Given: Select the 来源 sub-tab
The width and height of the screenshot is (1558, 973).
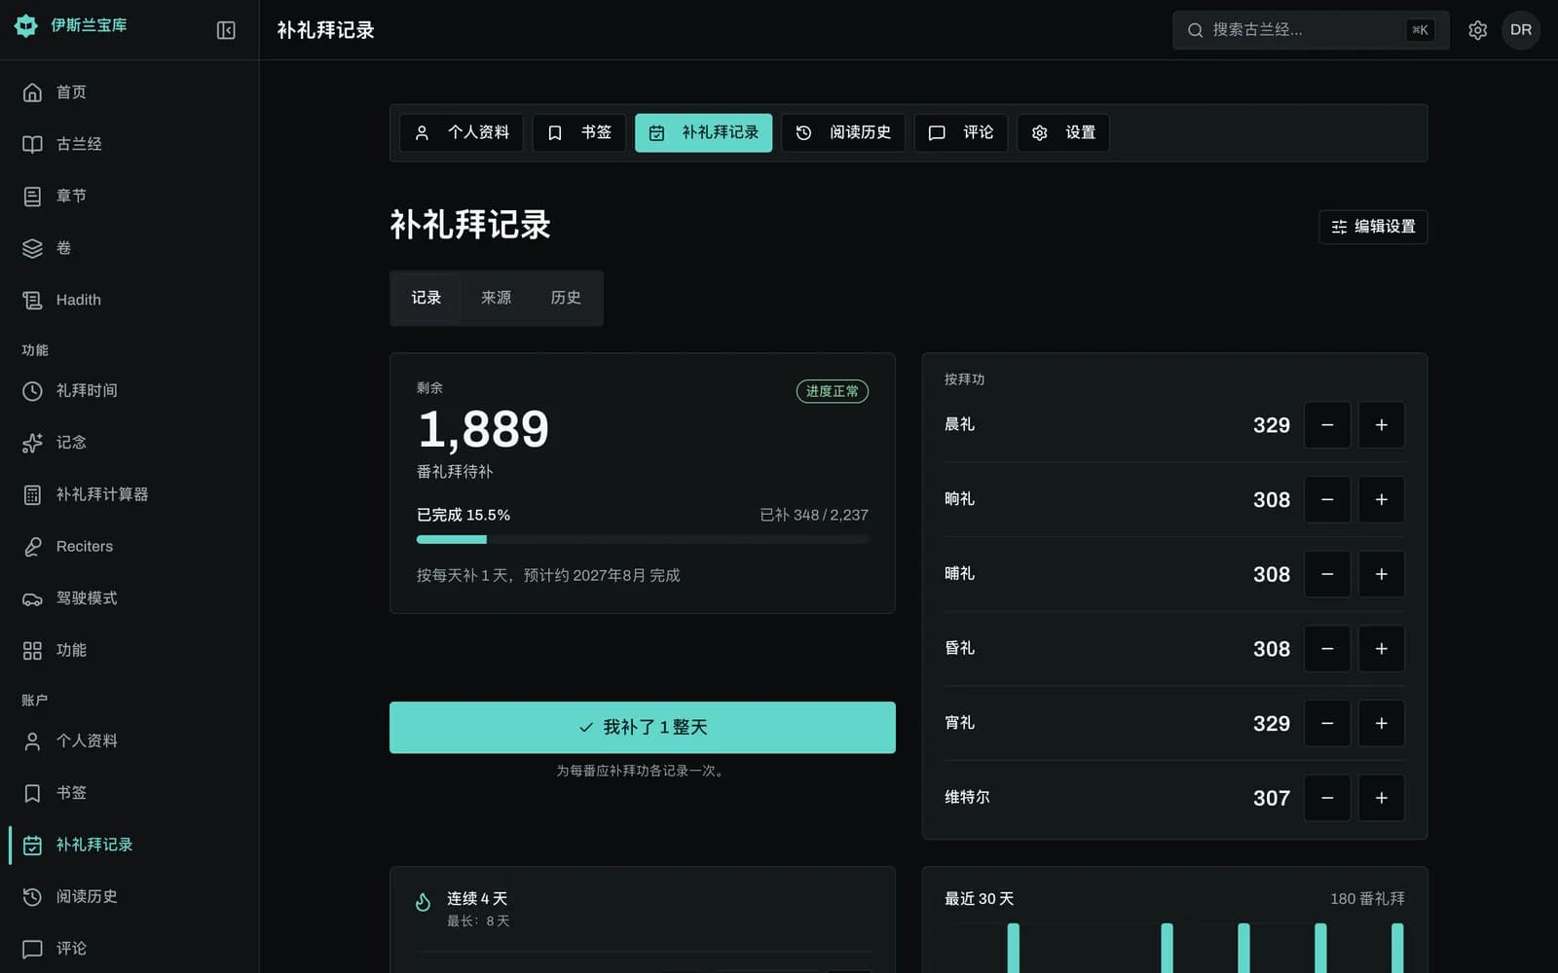Looking at the screenshot, I should [496, 298].
